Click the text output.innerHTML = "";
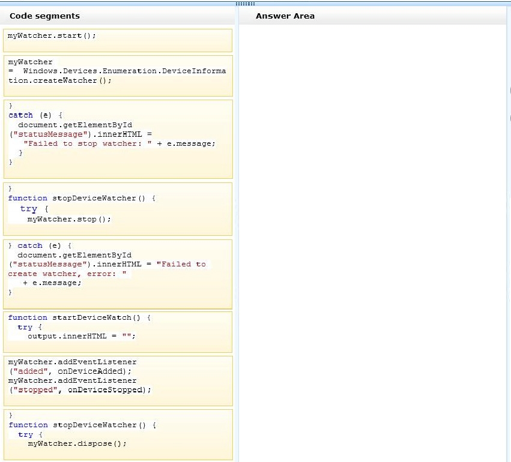This screenshot has height=462, width=511. tap(82, 336)
